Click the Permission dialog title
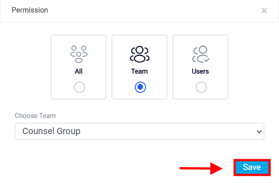Image resolution: width=279 pixels, height=183 pixels. 30,10
